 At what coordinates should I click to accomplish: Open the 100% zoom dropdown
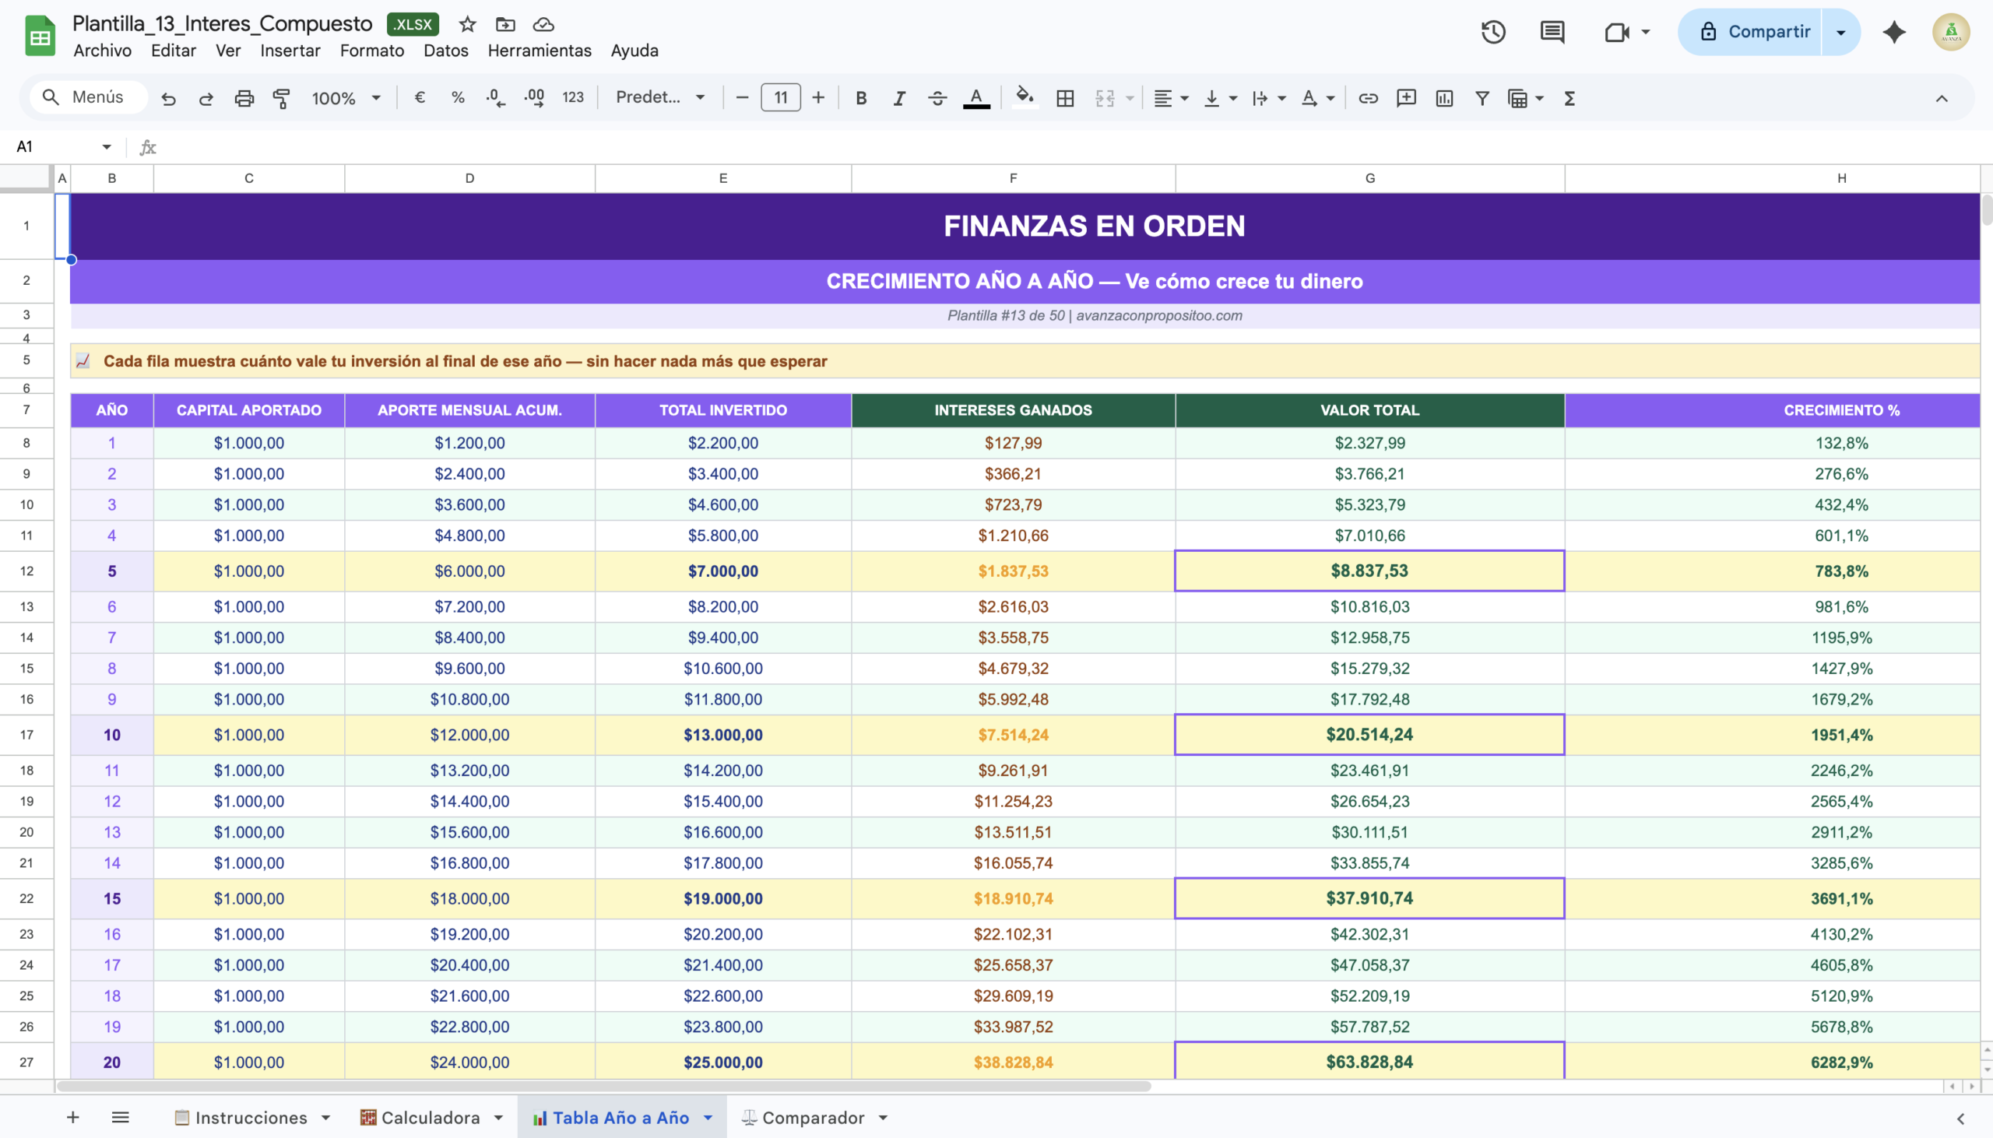pos(346,98)
